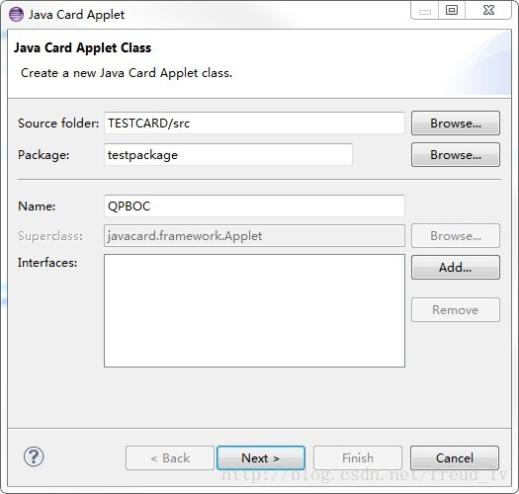This screenshot has width=519, height=494.
Task: Click inside the empty Interfaces list box
Action: point(254,310)
